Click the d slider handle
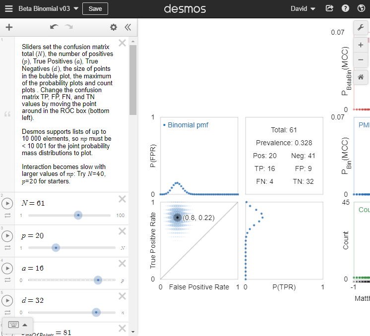The image size is (370, 336). (96, 312)
